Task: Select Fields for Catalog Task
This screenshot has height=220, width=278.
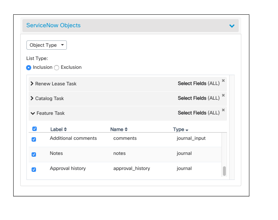Action: [199, 98]
